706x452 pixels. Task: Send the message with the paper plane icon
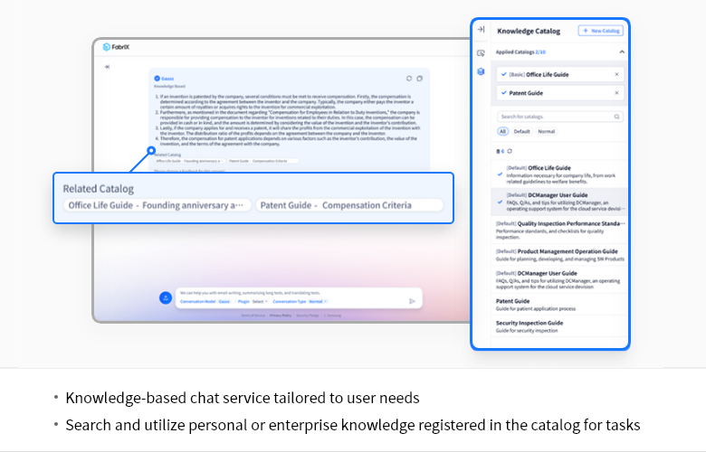412,301
